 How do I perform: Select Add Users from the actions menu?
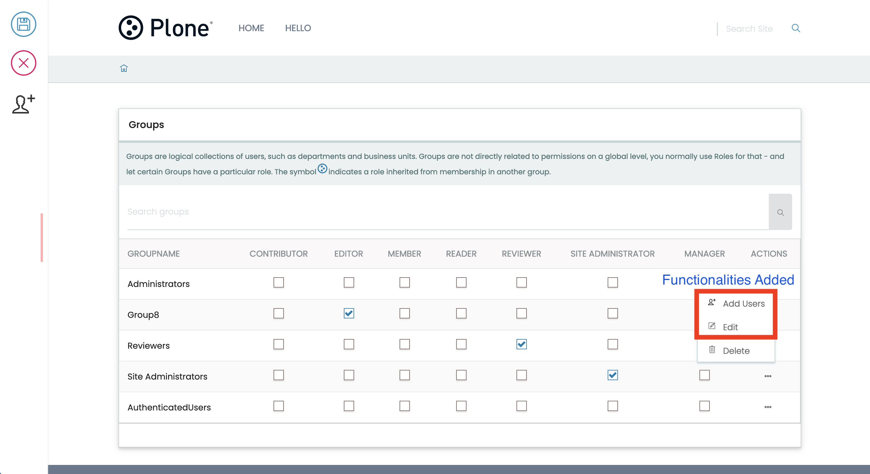[x=744, y=303]
